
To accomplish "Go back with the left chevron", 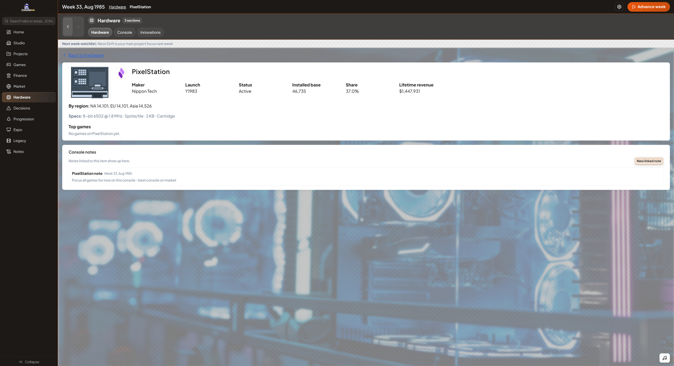I will click(x=68, y=27).
